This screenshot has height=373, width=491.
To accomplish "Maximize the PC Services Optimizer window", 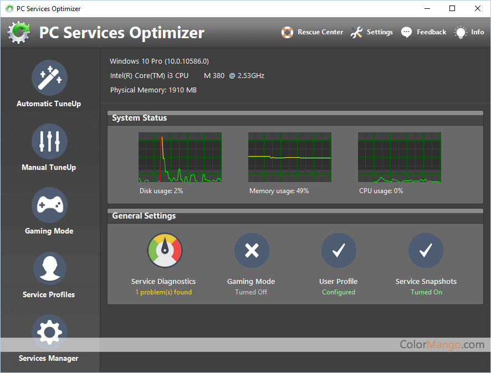I will pos(452,8).
